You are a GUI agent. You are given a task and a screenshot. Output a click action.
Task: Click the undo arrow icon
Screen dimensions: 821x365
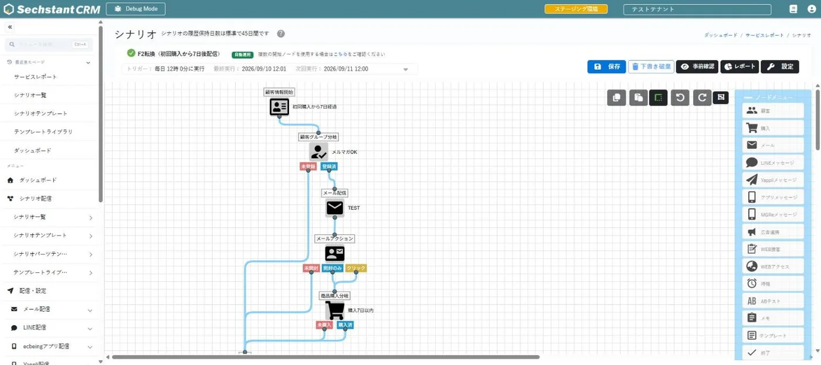pyautogui.click(x=680, y=98)
